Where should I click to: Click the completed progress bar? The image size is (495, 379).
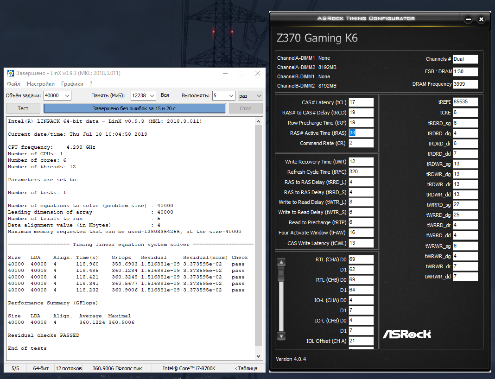(134, 108)
